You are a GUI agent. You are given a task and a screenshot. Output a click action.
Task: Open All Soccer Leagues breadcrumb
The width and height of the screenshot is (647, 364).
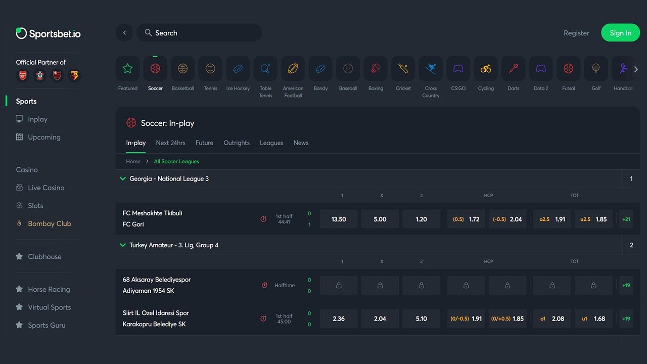pyautogui.click(x=176, y=161)
